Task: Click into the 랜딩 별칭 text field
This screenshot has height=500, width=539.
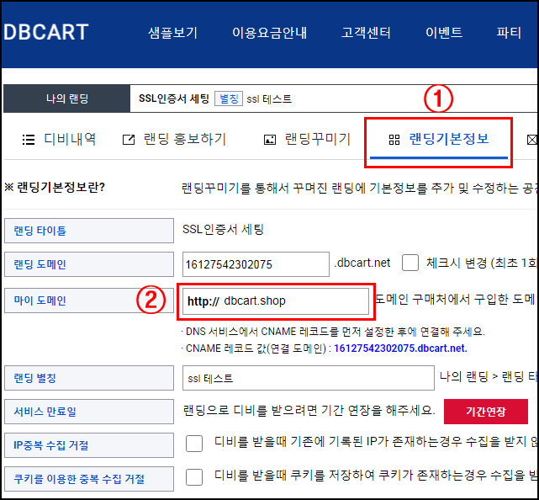Action: 307,378
